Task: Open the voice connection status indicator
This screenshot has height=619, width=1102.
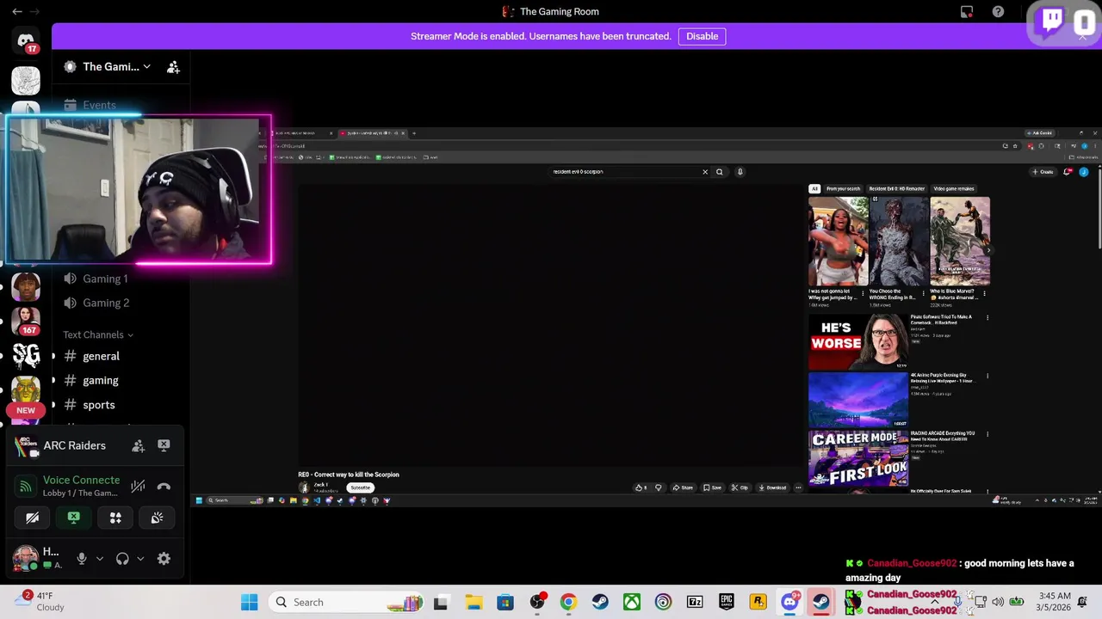Action: pyautogui.click(x=26, y=487)
